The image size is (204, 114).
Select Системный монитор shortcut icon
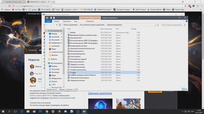pos(69,67)
